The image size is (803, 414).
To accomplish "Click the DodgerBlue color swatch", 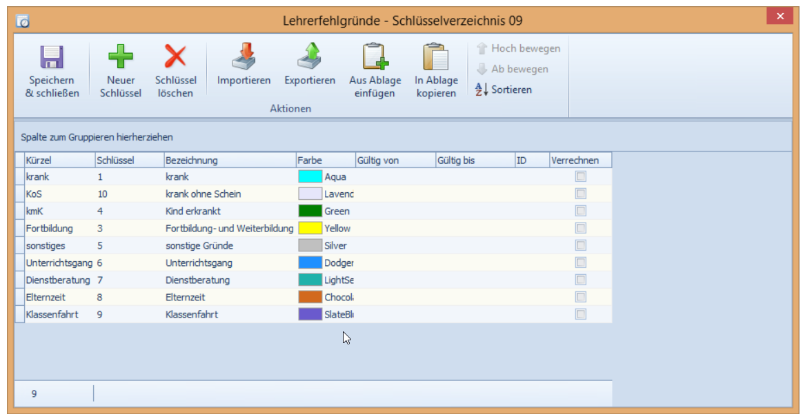I will point(310,262).
